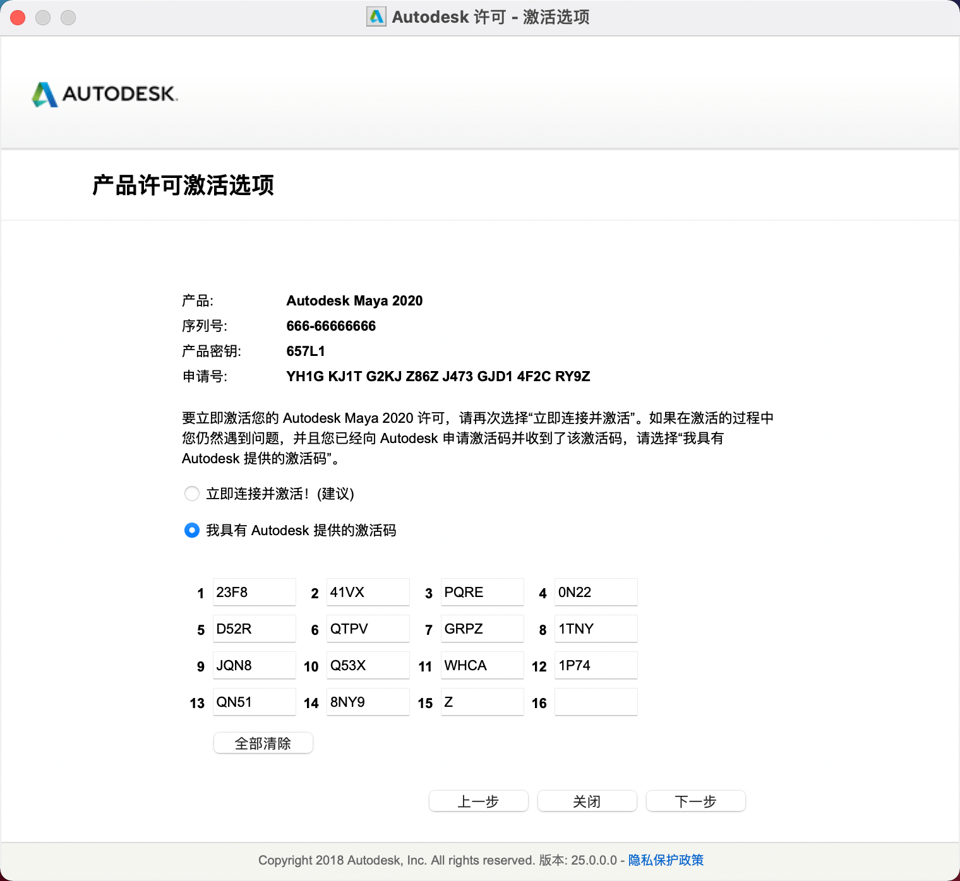
Task: Click the 全部清除 (clear all) button
Action: point(263,743)
